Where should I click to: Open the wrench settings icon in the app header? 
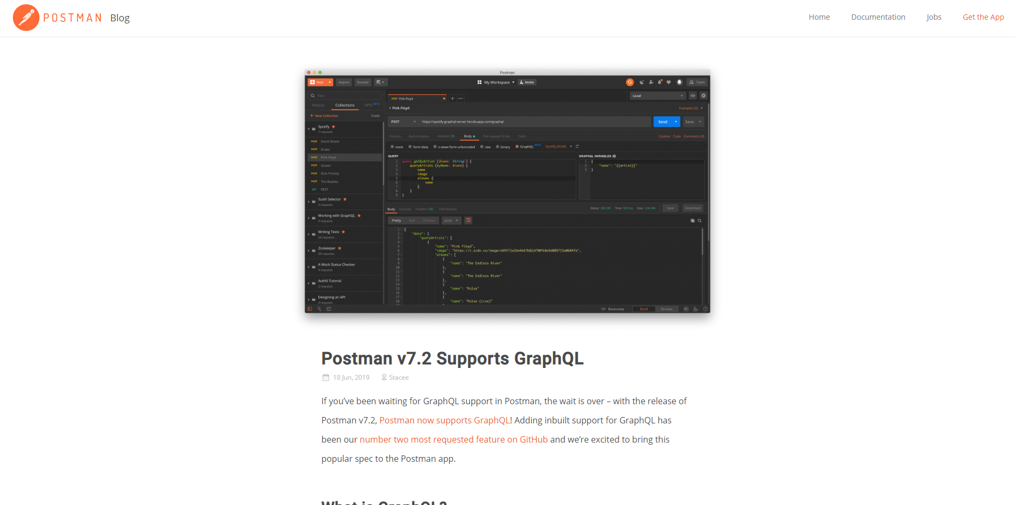[x=651, y=82]
